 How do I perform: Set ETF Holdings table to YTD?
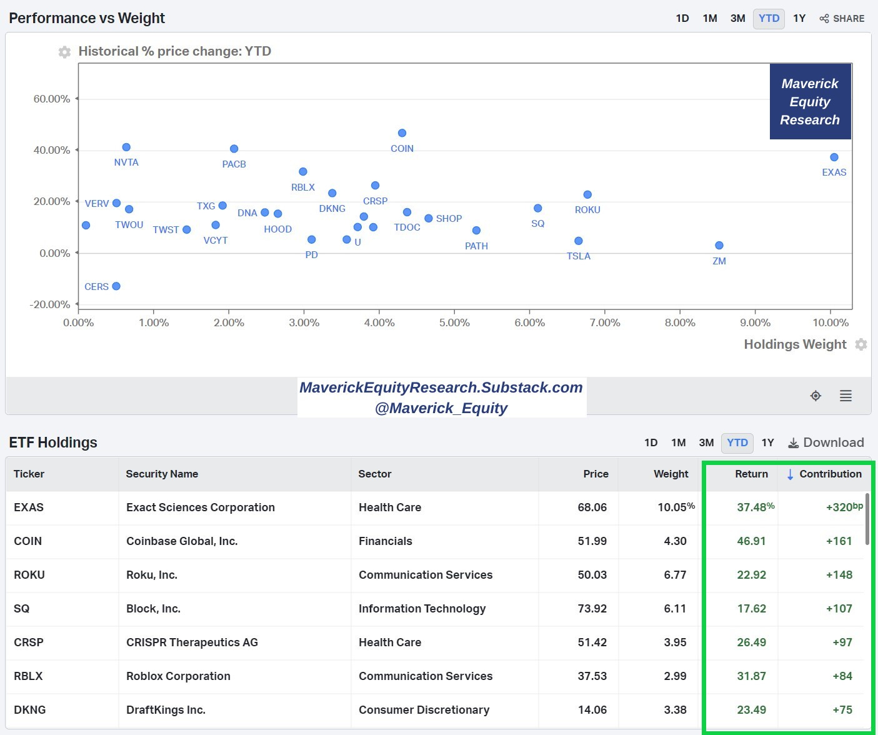737,442
